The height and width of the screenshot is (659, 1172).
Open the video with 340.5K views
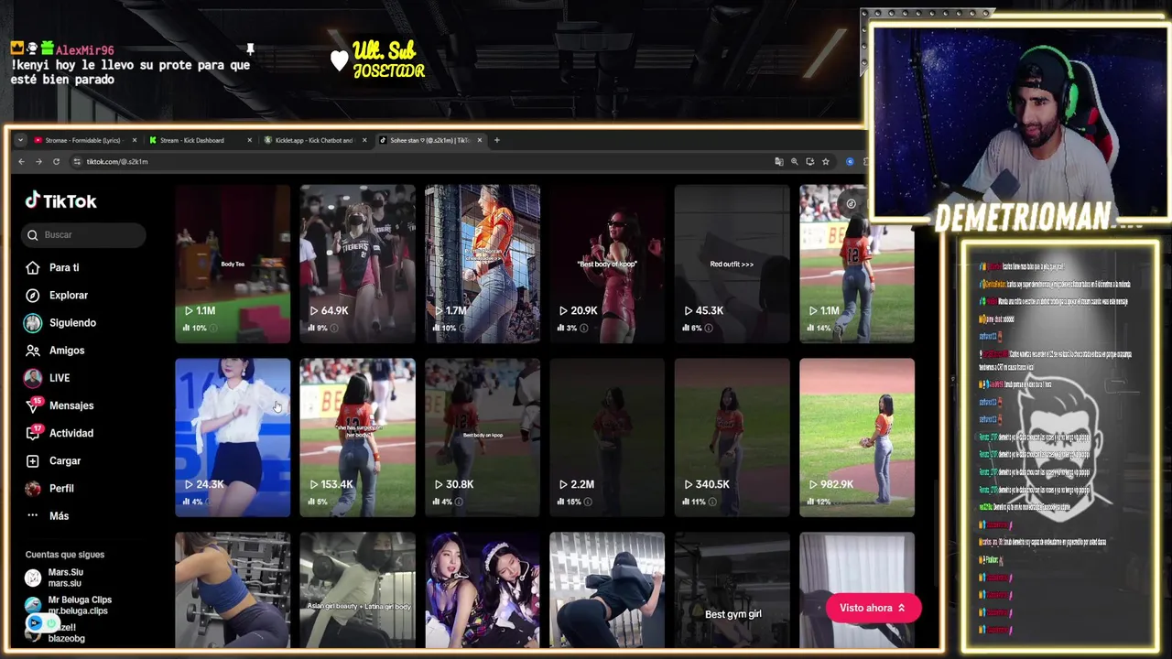732,438
